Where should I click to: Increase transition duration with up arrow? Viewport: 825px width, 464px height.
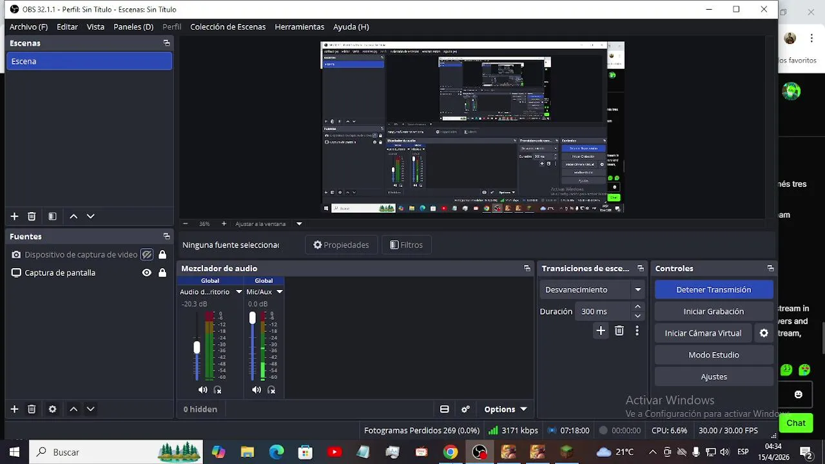point(637,307)
